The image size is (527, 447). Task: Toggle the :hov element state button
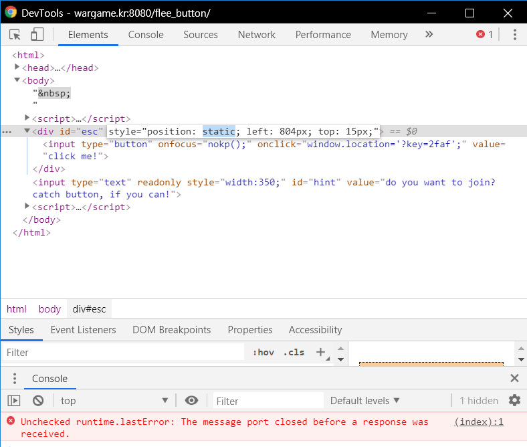click(263, 352)
